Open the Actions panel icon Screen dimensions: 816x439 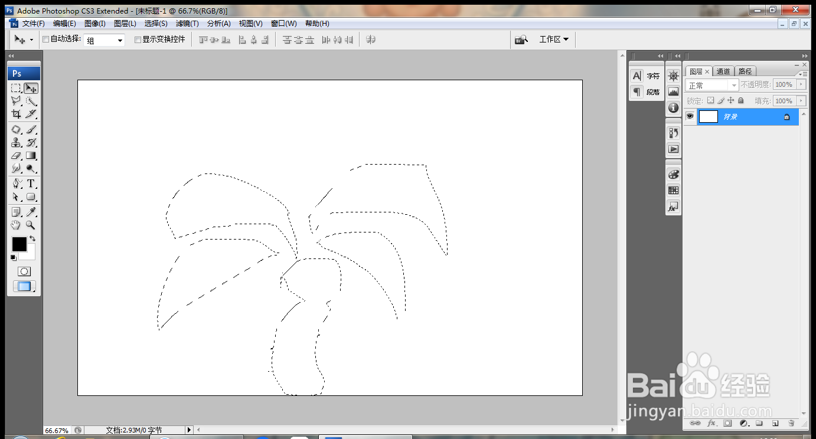click(673, 149)
